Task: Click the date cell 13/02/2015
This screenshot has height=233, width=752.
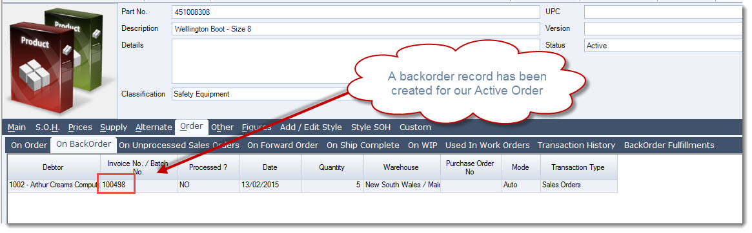Action: click(x=270, y=185)
